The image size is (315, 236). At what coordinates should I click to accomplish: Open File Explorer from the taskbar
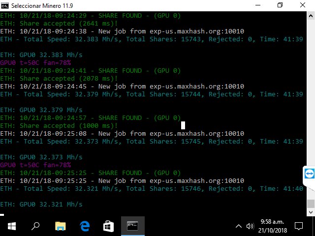click(60, 226)
